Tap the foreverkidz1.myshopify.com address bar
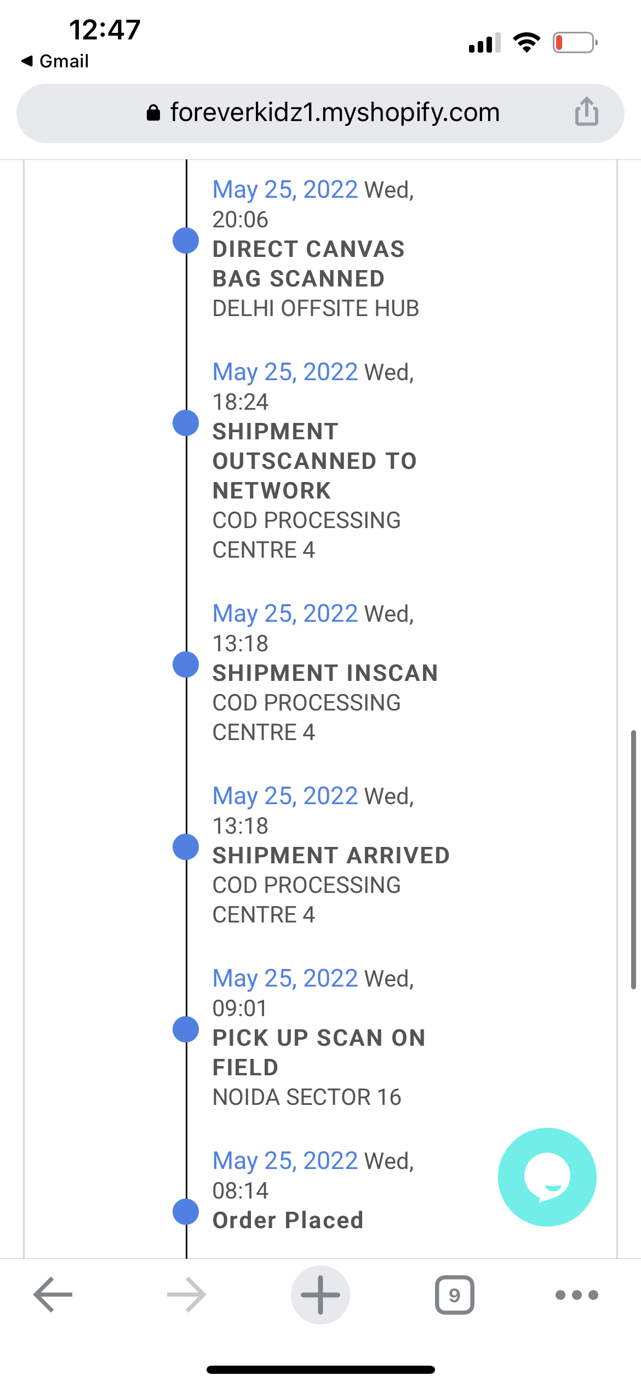The image size is (641, 1387). (334, 113)
